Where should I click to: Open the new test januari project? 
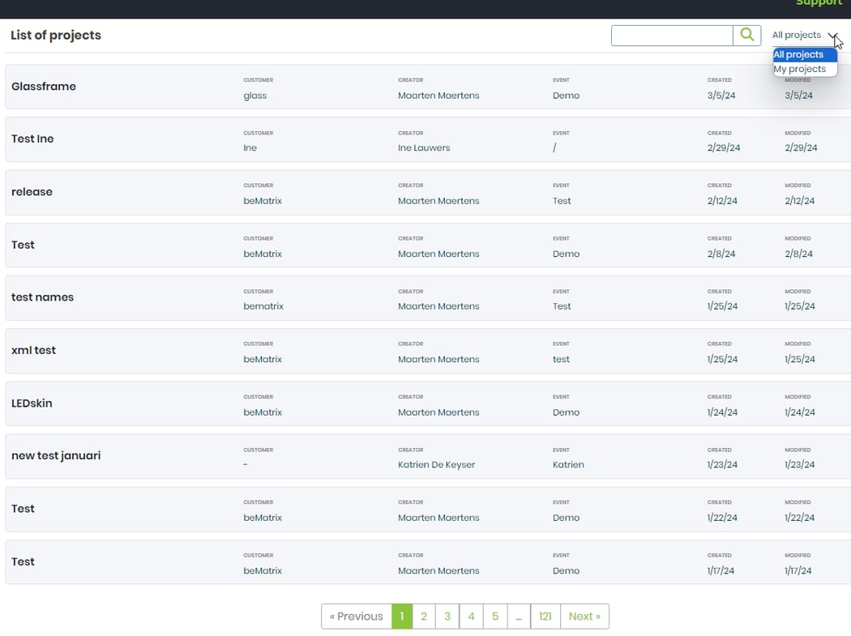click(x=56, y=456)
